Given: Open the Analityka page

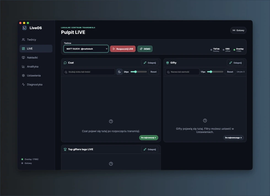Looking at the screenshot, I should pos(36,67).
